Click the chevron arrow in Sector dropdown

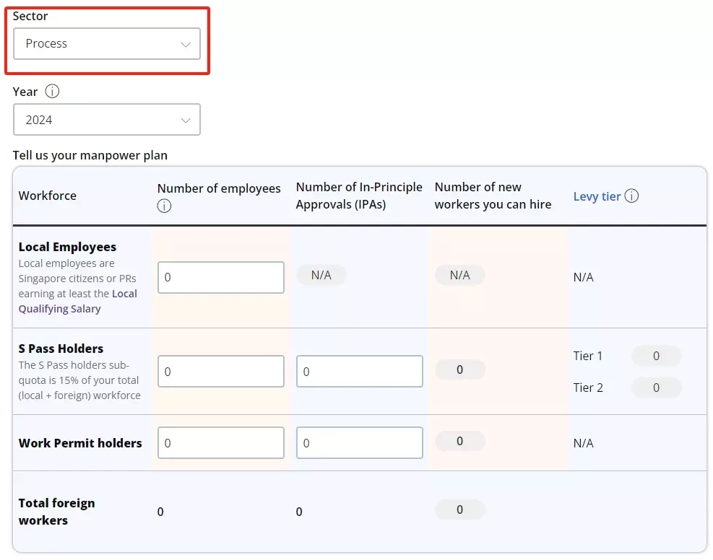[x=186, y=44]
